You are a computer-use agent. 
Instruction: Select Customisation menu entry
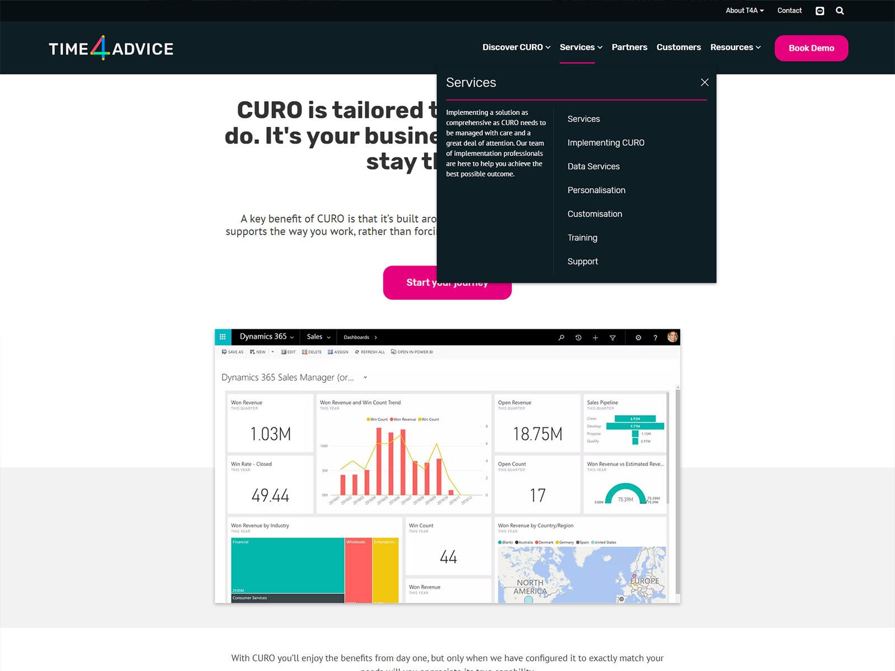(x=595, y=214)
